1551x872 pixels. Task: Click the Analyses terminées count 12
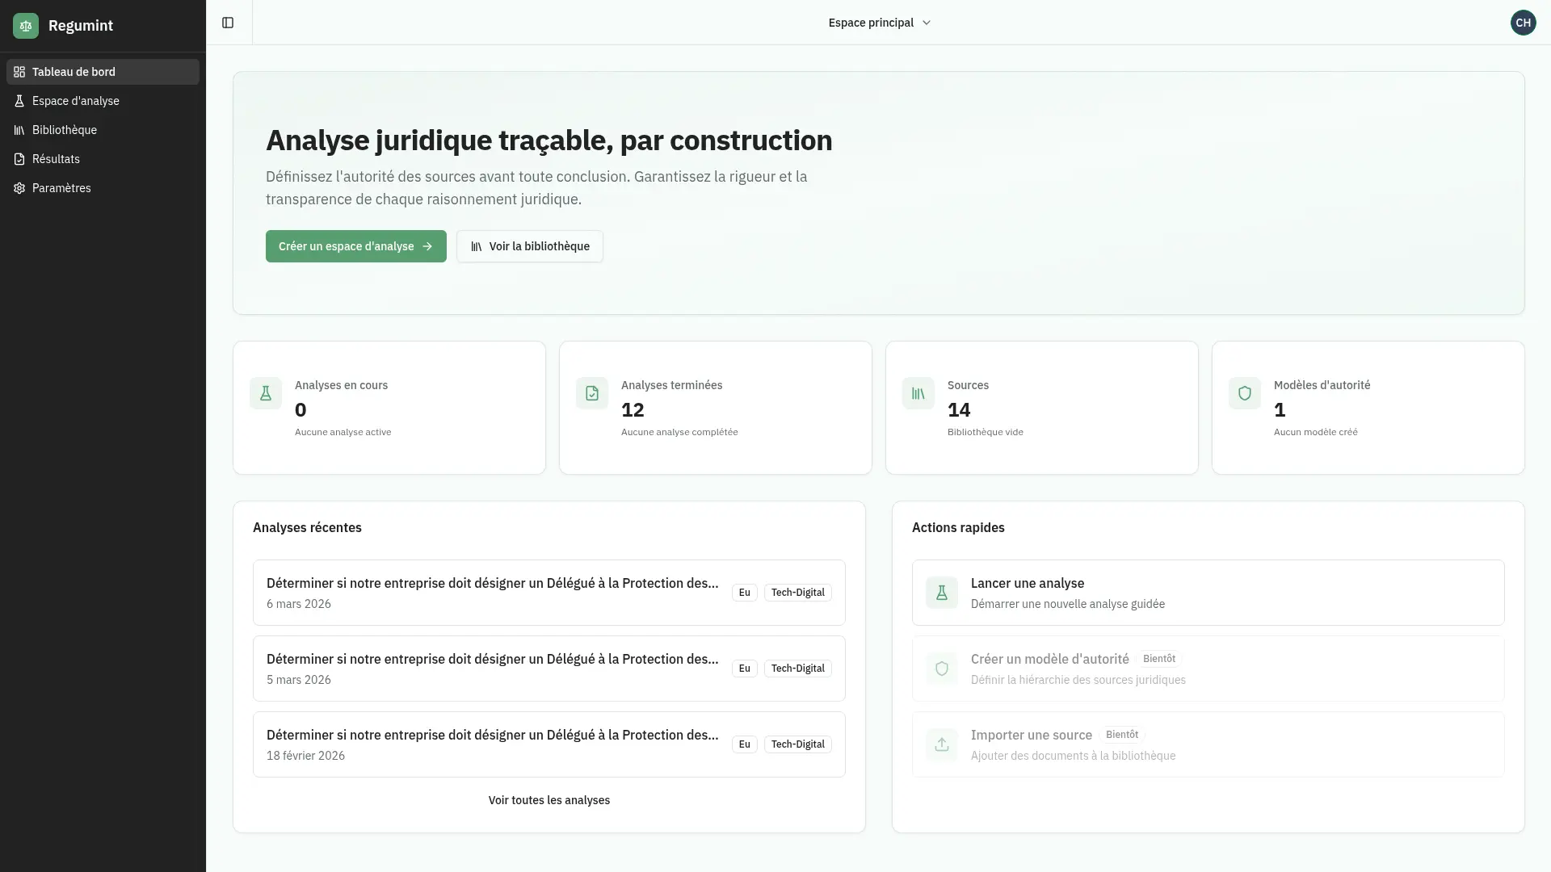[633, 410]
